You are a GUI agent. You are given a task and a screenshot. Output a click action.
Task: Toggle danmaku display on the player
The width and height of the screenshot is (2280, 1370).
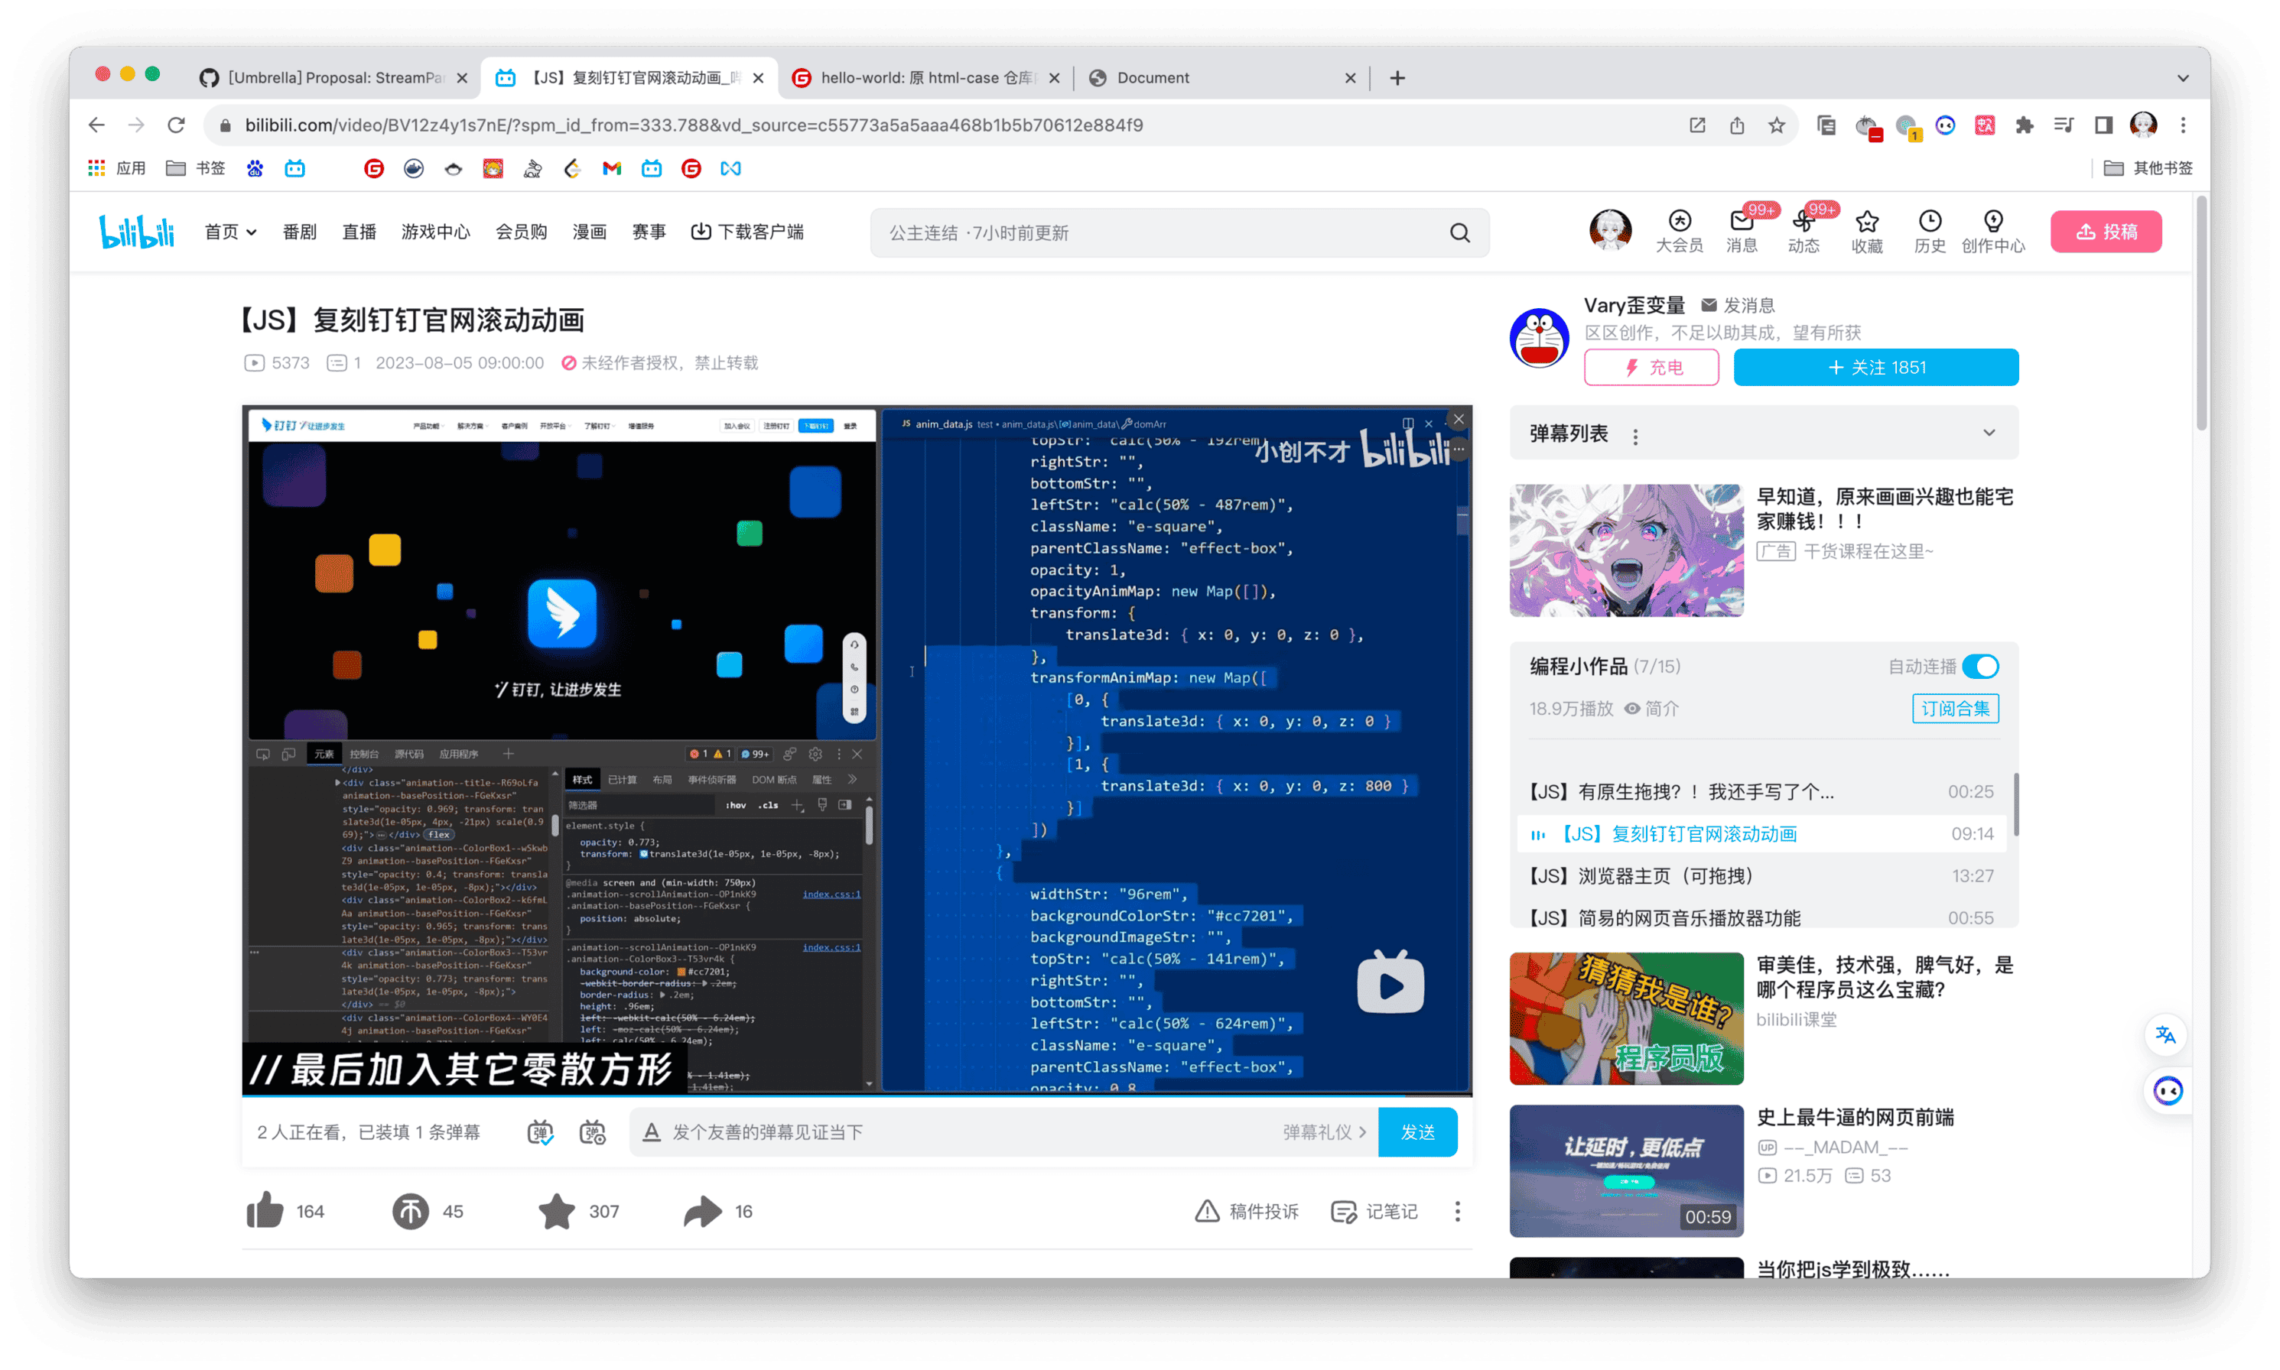pos(540,1131)
